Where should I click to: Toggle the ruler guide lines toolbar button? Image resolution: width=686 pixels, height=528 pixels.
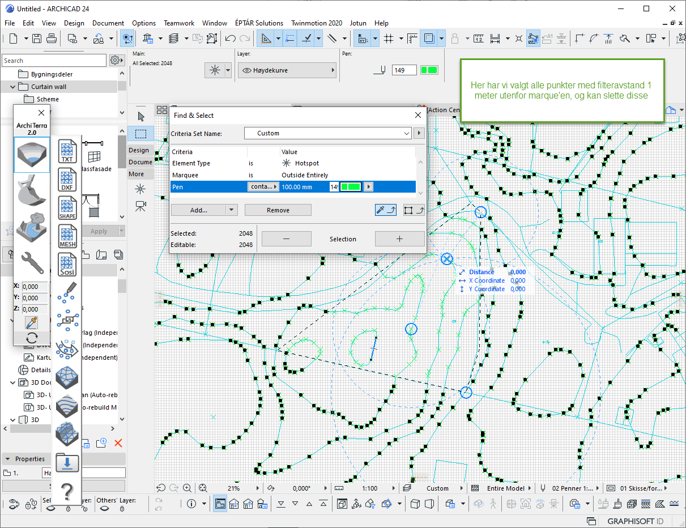[265, 39]
